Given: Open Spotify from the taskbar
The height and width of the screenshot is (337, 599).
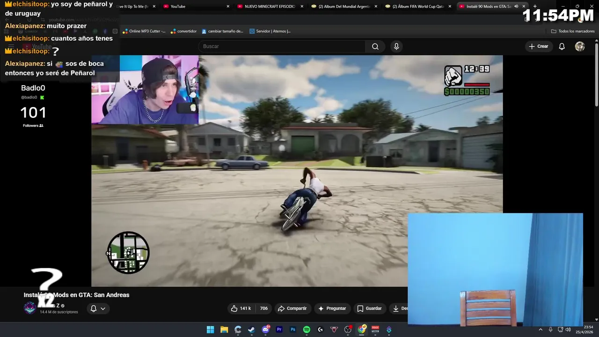Looking at the screenshot, I should 307,330.
